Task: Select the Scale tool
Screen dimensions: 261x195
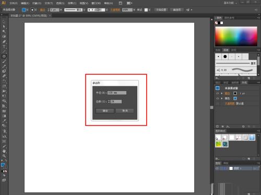Action: click(x=4, y=86)
